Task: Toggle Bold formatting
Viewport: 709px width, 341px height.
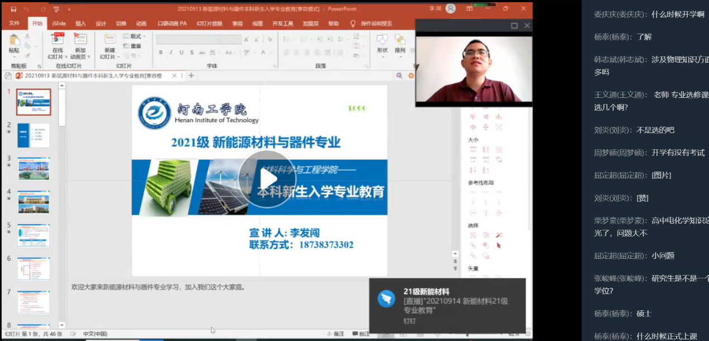Action: (160, 53)
